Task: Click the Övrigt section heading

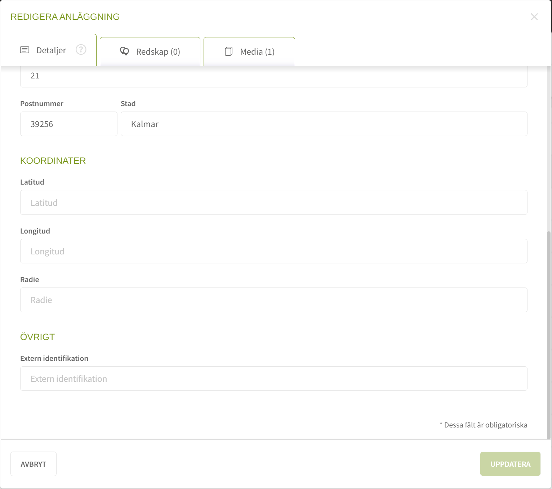Action: [37, 337]
